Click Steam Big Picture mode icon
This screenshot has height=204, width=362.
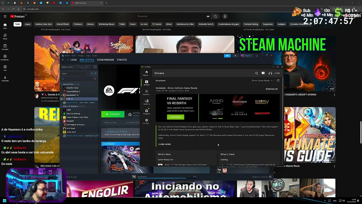[257, 56]
